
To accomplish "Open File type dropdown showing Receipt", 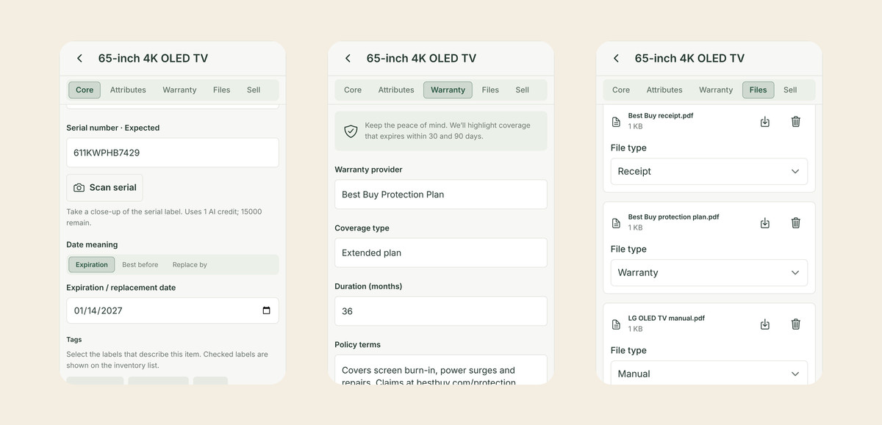I will pyautogui.click(x=709, y=171).
